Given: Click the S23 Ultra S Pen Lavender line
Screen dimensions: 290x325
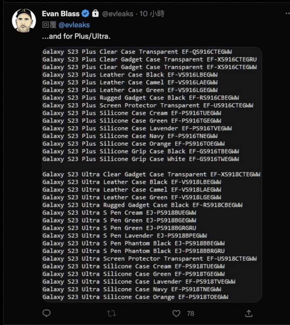Looking at the screenshot, I should coord(125,236).
